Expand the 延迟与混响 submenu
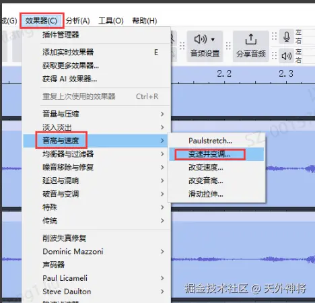Viewport: 315px width, 303px height. tap(97, 180)
